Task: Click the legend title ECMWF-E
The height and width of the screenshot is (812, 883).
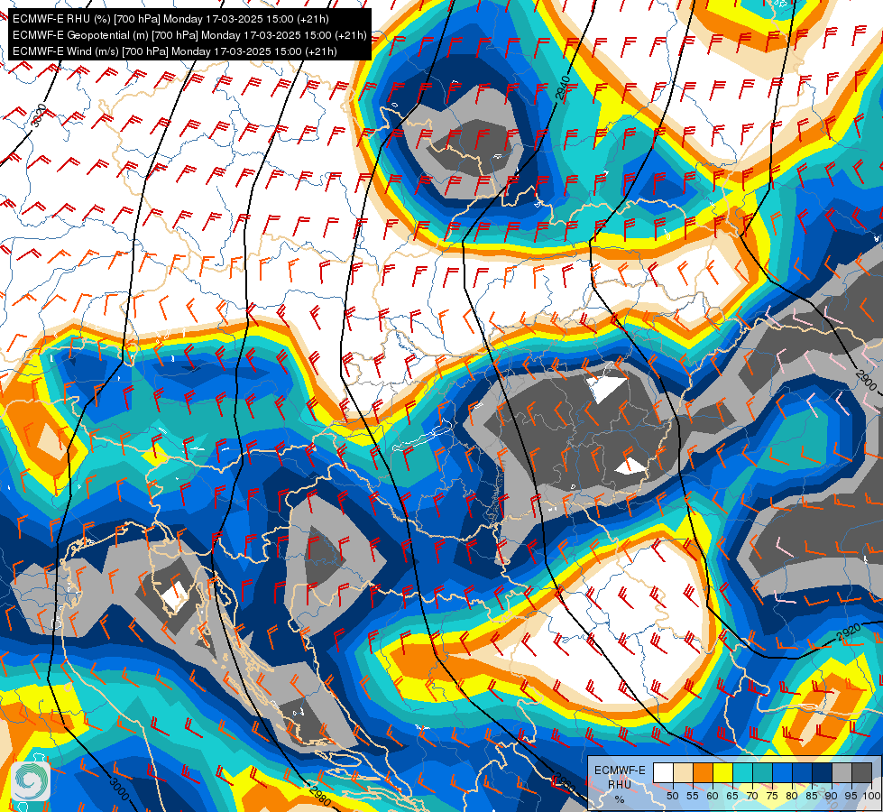Action: 620,770
